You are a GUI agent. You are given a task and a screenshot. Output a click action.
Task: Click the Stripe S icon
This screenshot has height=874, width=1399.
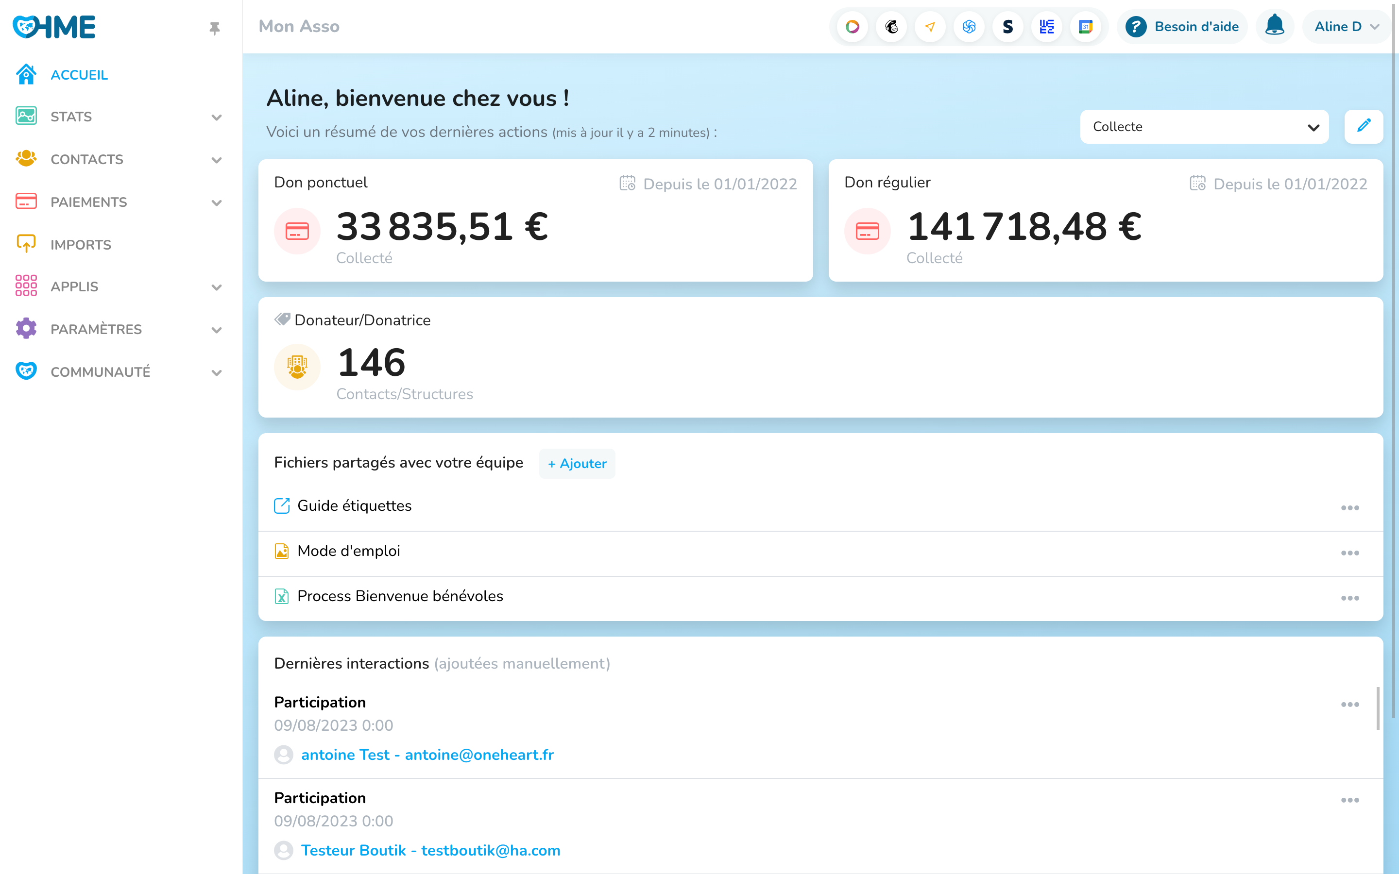click(x=1007, y=27)
